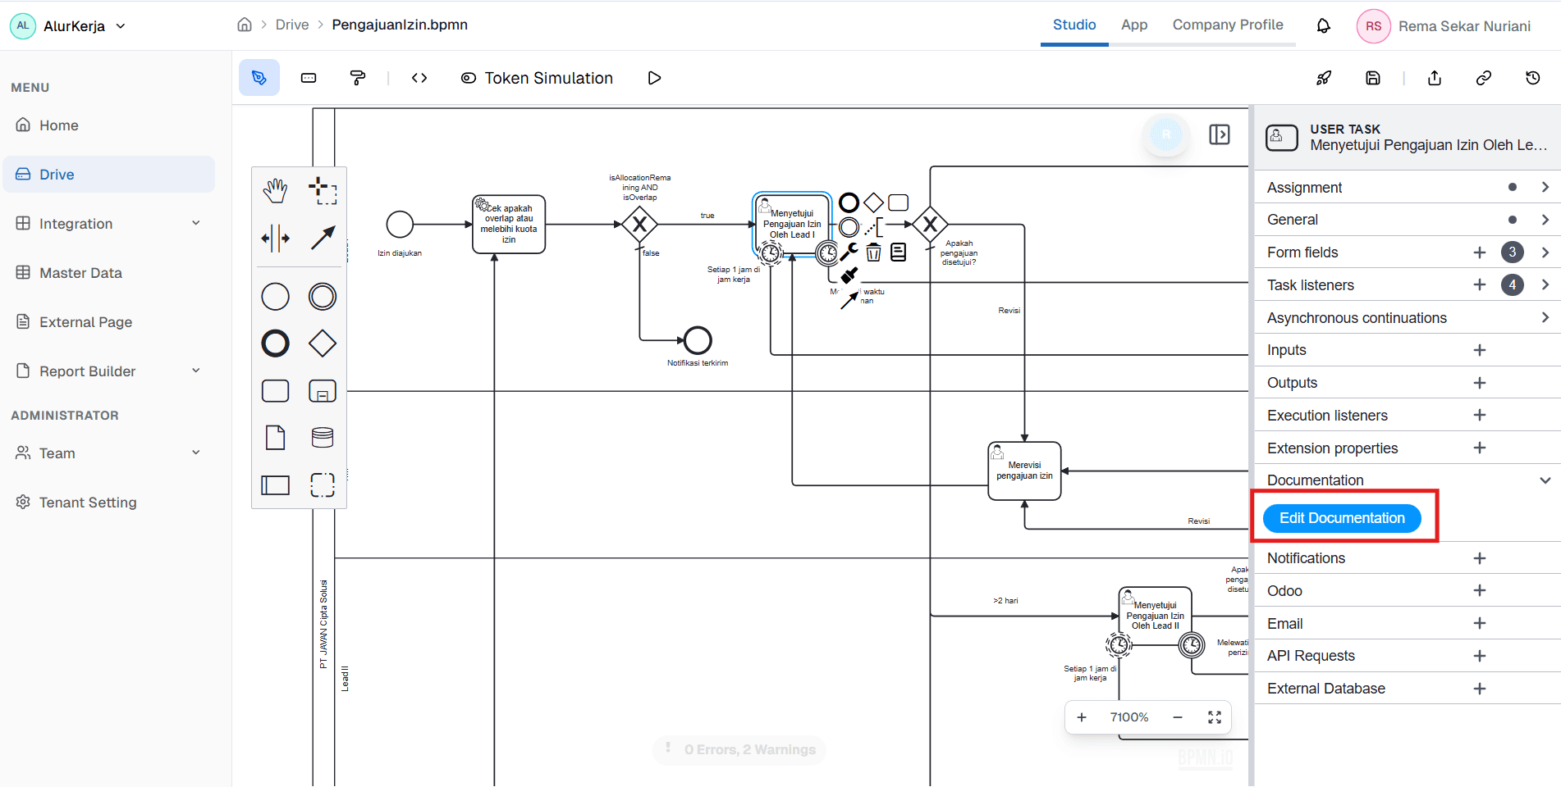The height and width of the screenshot is (787, 1561).
Task: Open the XML code editor view
Action: click(419, 77)
